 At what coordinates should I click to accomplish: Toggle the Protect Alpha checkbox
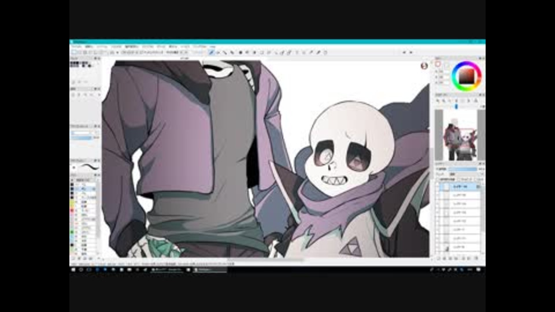pos(438,180)
